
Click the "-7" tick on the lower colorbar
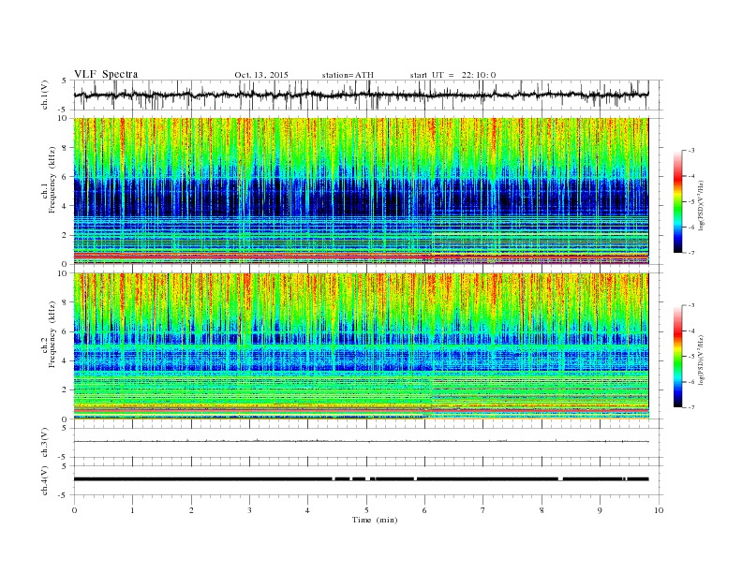coord(690,407)
